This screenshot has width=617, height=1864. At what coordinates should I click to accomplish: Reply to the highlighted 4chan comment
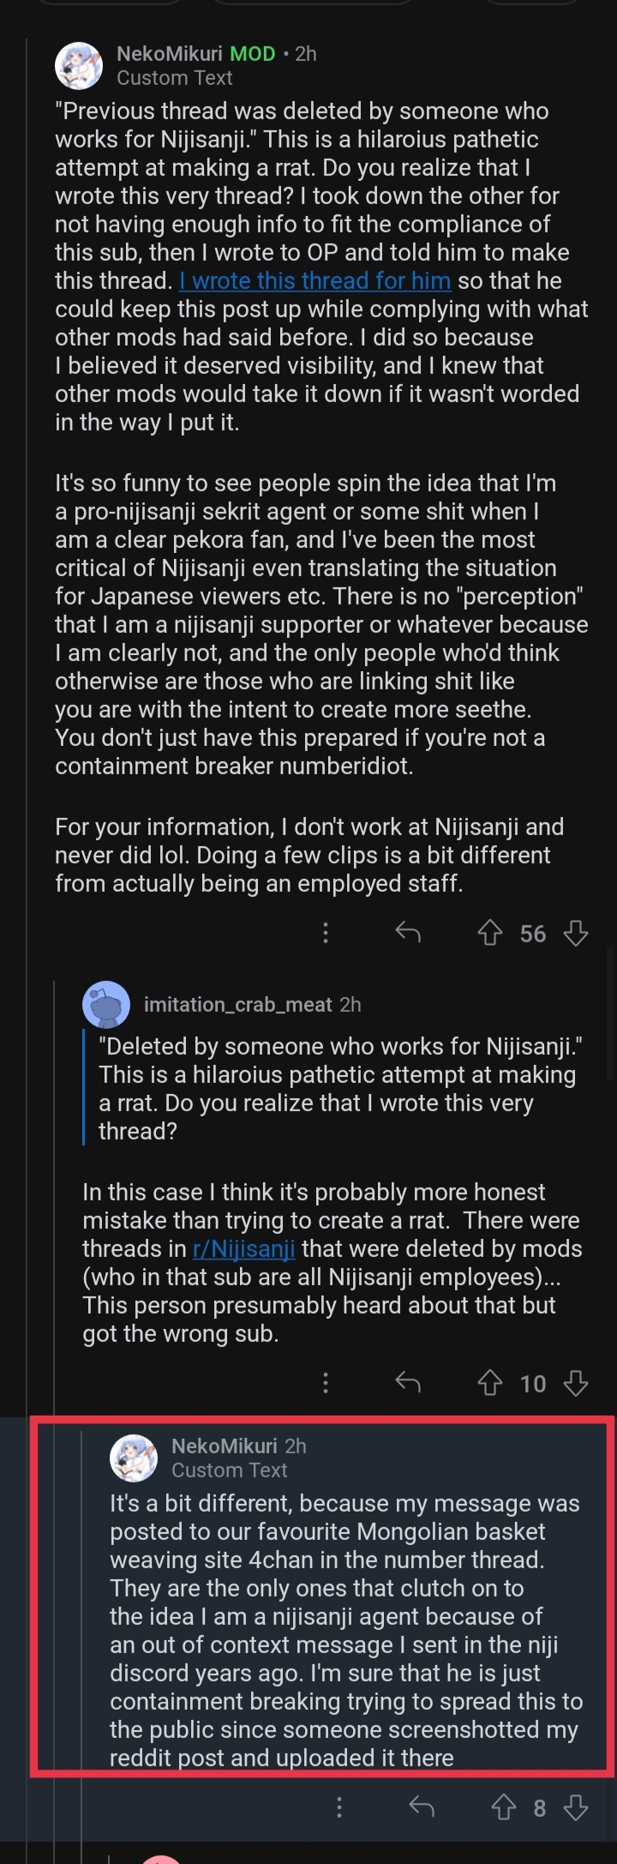(x=422, y=1808)
